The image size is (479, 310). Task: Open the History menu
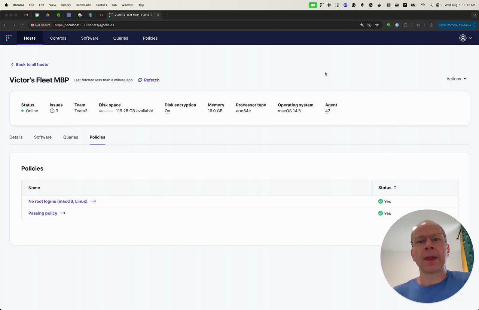[x=66, y=5]
